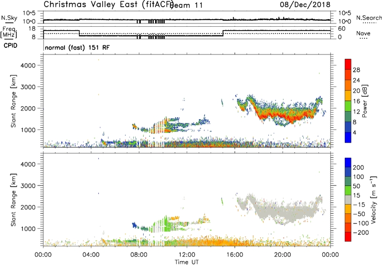Pick the bright blue bottom segment of the power colorbar
Viewport: 382px width, 265px height.
348,138
